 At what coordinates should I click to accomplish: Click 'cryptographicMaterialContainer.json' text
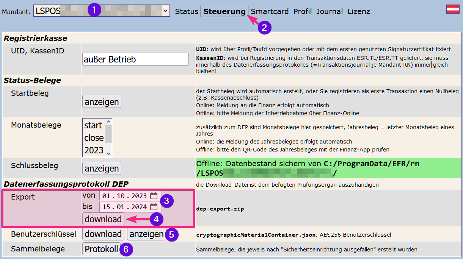pos(256,235)
